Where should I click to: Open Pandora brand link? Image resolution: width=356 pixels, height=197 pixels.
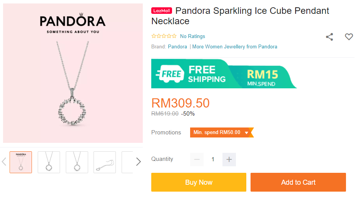pos(177,46)
